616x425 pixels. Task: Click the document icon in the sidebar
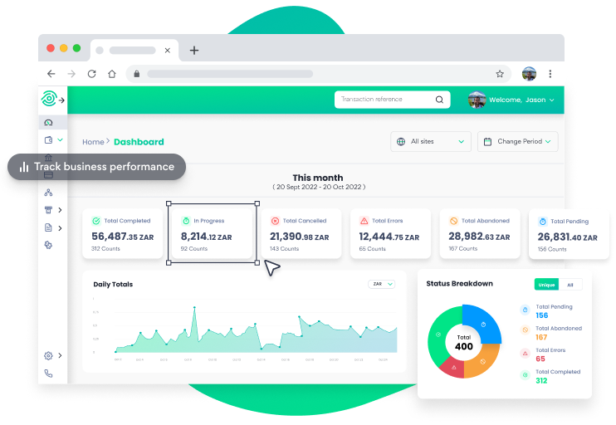48,227
